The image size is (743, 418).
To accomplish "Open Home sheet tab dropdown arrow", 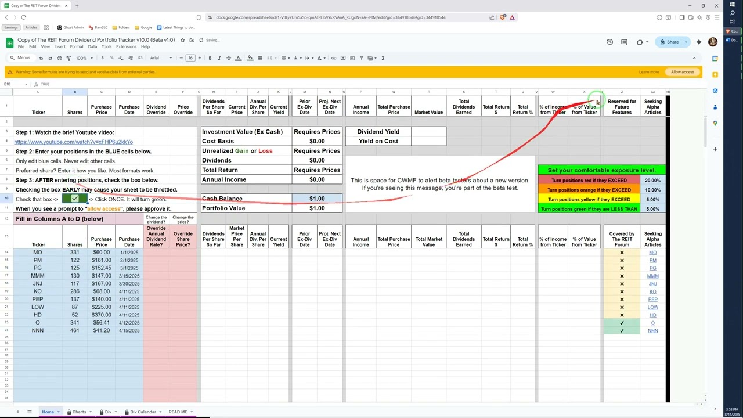I will (x=58, y=412).
